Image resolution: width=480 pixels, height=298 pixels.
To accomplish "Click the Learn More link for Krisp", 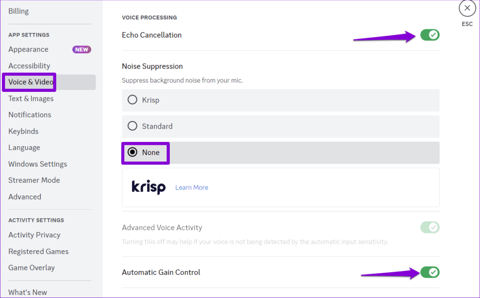I will 192,187.
